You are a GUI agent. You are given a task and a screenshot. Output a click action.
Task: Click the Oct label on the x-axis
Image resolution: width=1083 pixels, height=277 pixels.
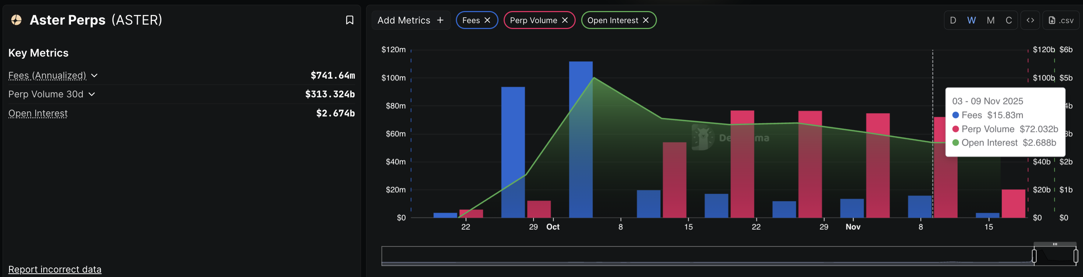553,227
